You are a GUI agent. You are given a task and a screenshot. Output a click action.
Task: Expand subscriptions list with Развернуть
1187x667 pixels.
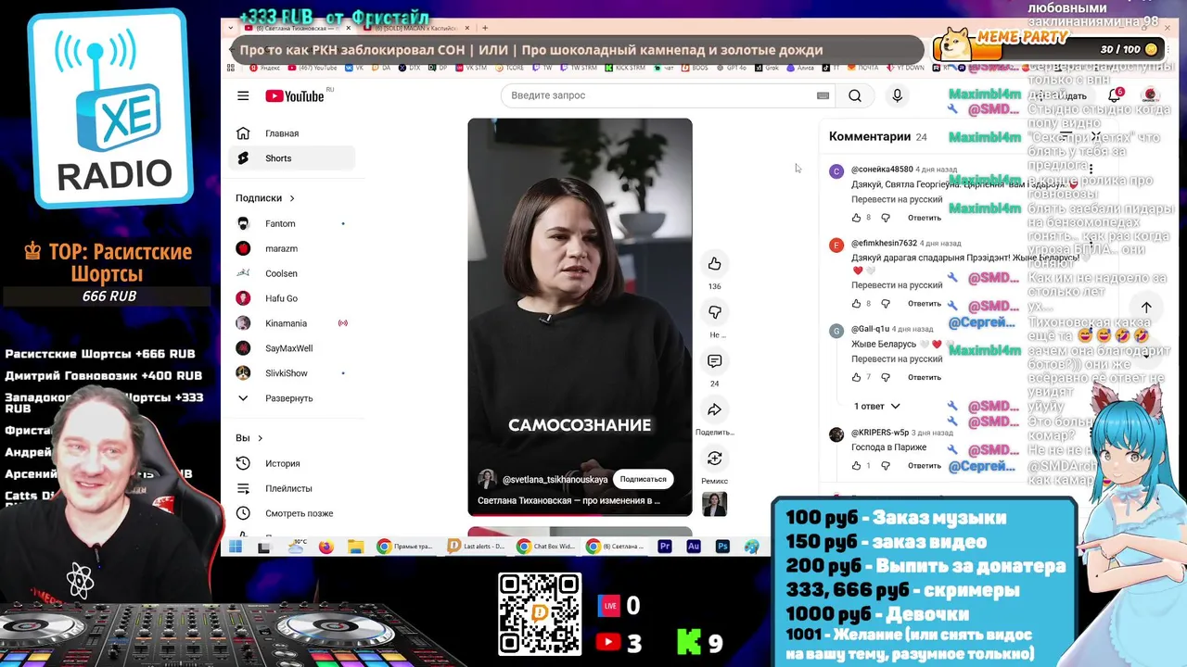[291, 398]
